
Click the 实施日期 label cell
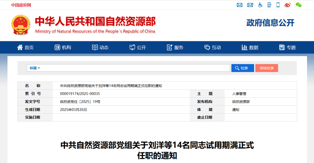pyautogui.click(x=35, y=117)
